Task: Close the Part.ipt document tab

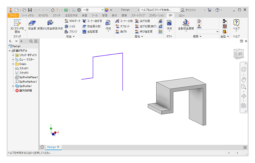Action: pyautogui.click(x=58, y=147)
